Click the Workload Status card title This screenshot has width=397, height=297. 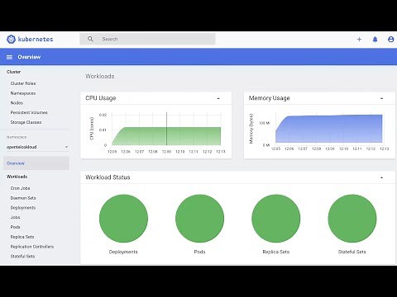[108, 177]
